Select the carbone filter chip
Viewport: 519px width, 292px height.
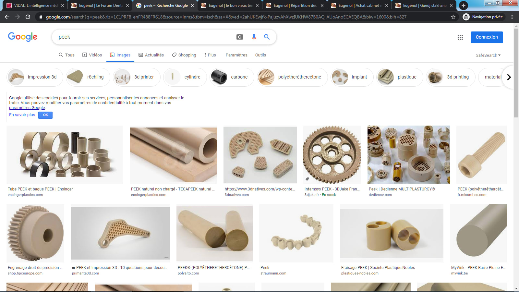[x=232, y=77]
